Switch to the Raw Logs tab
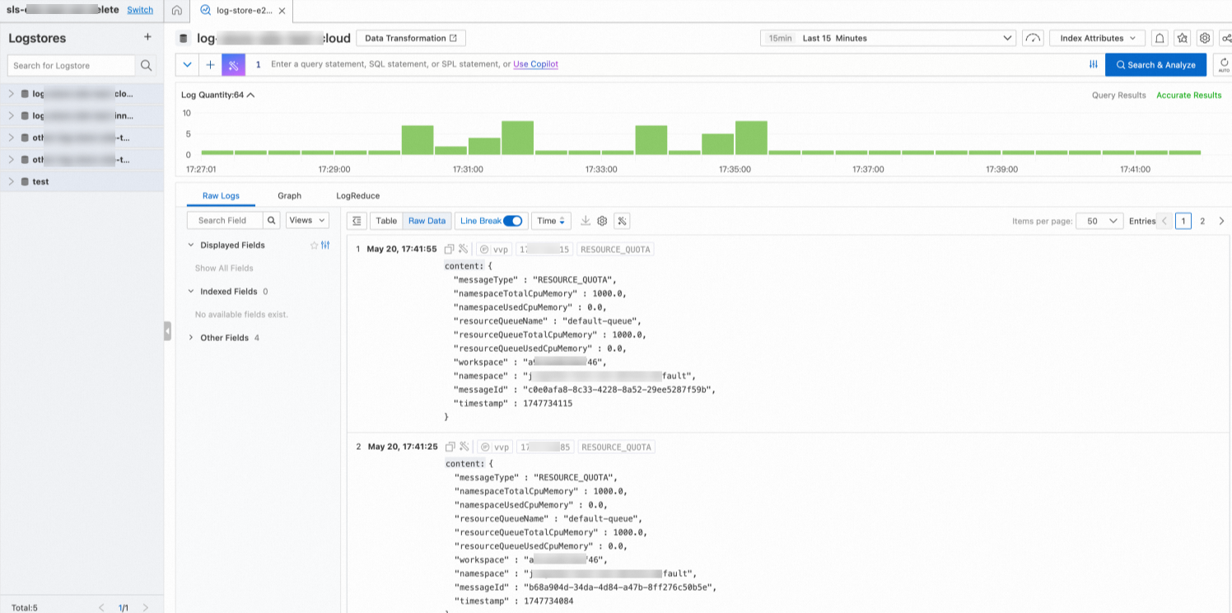Viewport: 1232px width, 613px height. (221, 196)
